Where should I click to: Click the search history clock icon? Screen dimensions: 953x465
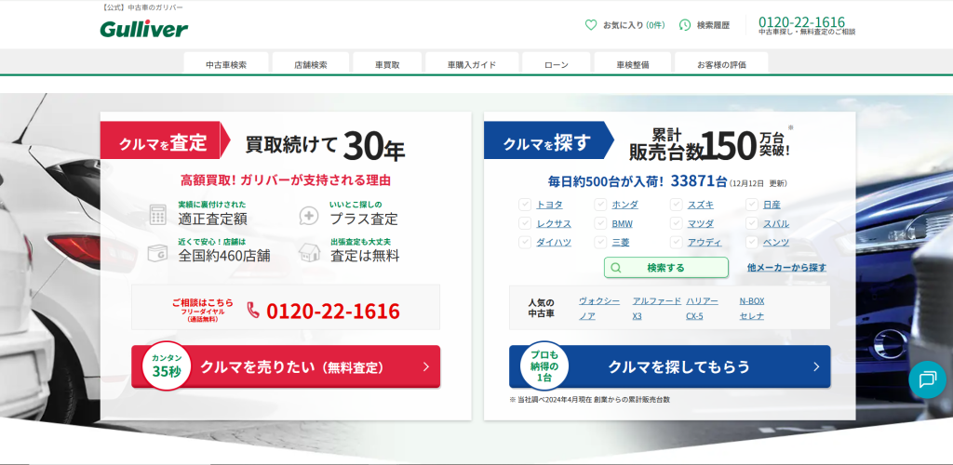pyautogui.click(x=685, y=25)
